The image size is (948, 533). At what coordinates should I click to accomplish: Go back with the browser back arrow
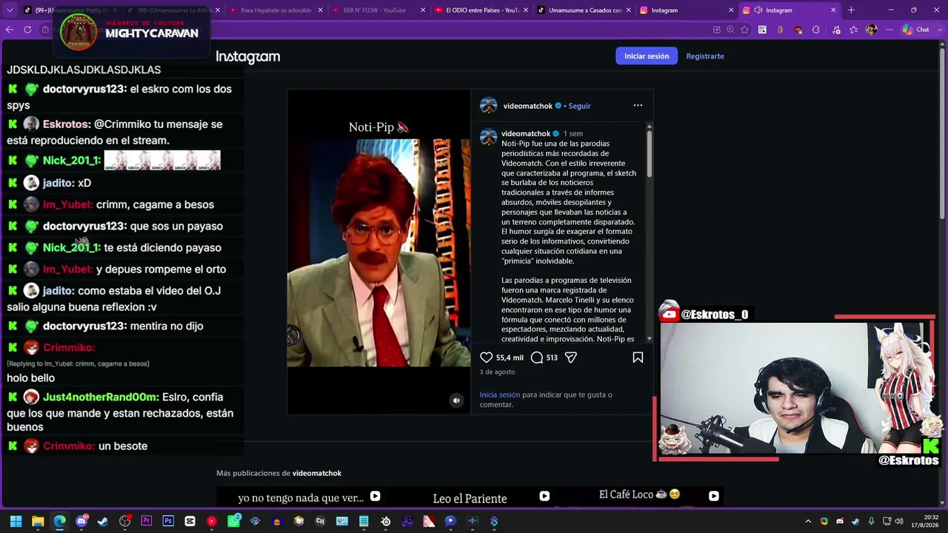coord(10,30)
